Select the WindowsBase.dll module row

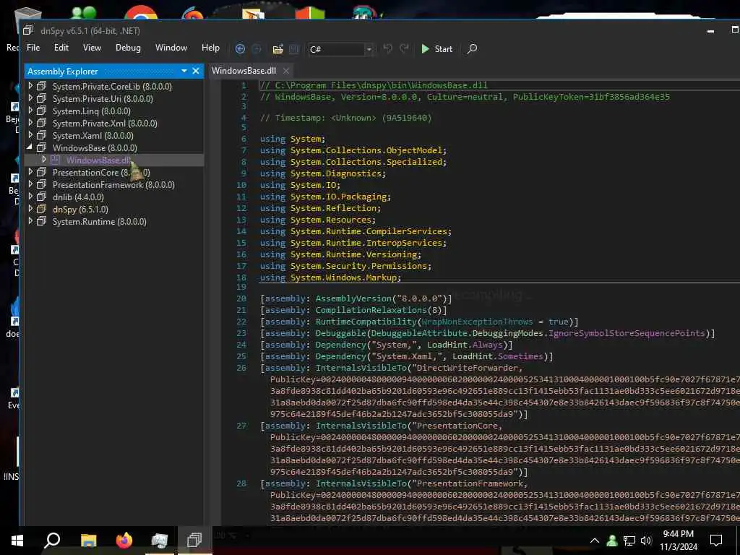click(x=114, y=160)
